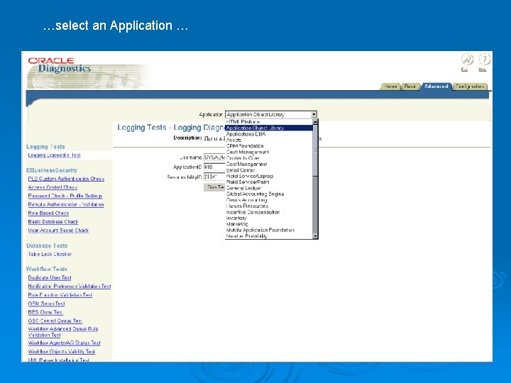Click the list scrollbar up arrow

click(315, 122)
